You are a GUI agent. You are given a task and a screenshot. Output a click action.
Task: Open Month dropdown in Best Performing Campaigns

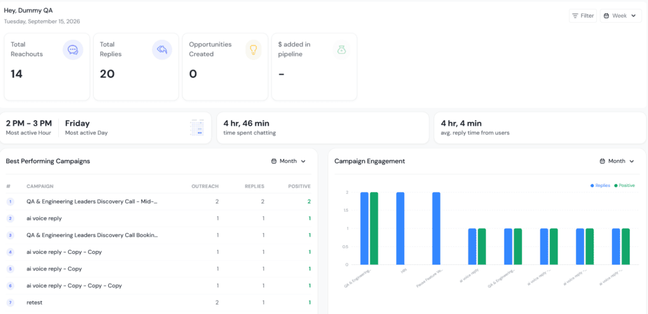(289, 161)
